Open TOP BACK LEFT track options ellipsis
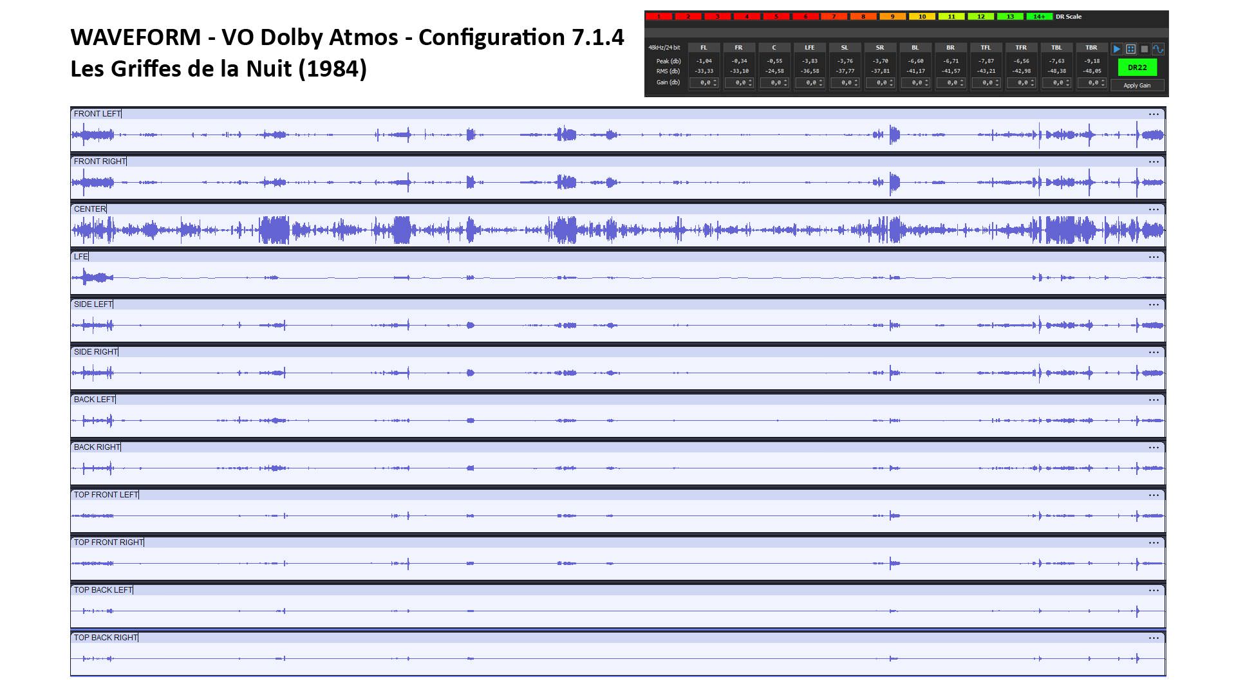The width and height of the screenshot is (1236, 695). coord(1154,591)
